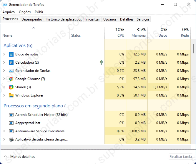Viewport: 196px width, 164px height.
Task: Click the green leaf status icon on Calculadora
Action: [101, 62]
